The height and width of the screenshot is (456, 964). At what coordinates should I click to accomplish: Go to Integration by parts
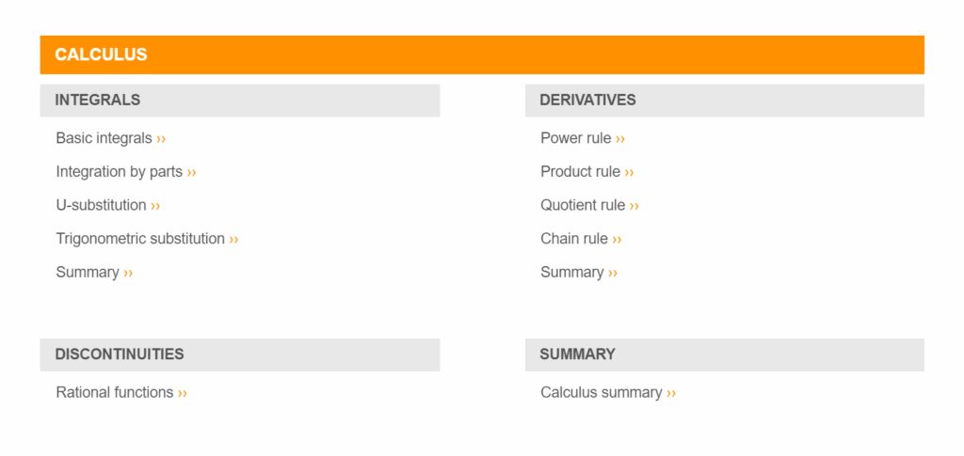point(119,172)
